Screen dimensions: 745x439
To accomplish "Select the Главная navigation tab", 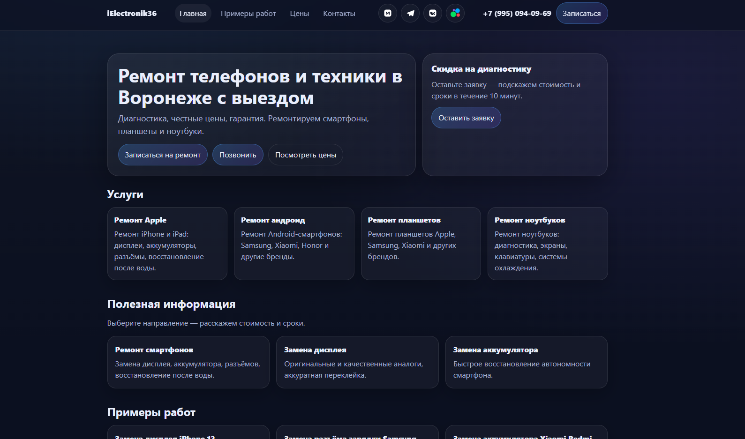I will (x=193, y=14).
